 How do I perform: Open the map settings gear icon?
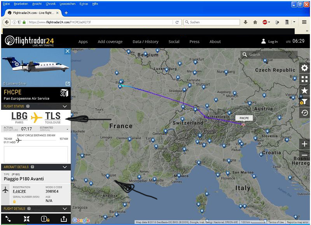pyautogui.click(x=304, y=68)
